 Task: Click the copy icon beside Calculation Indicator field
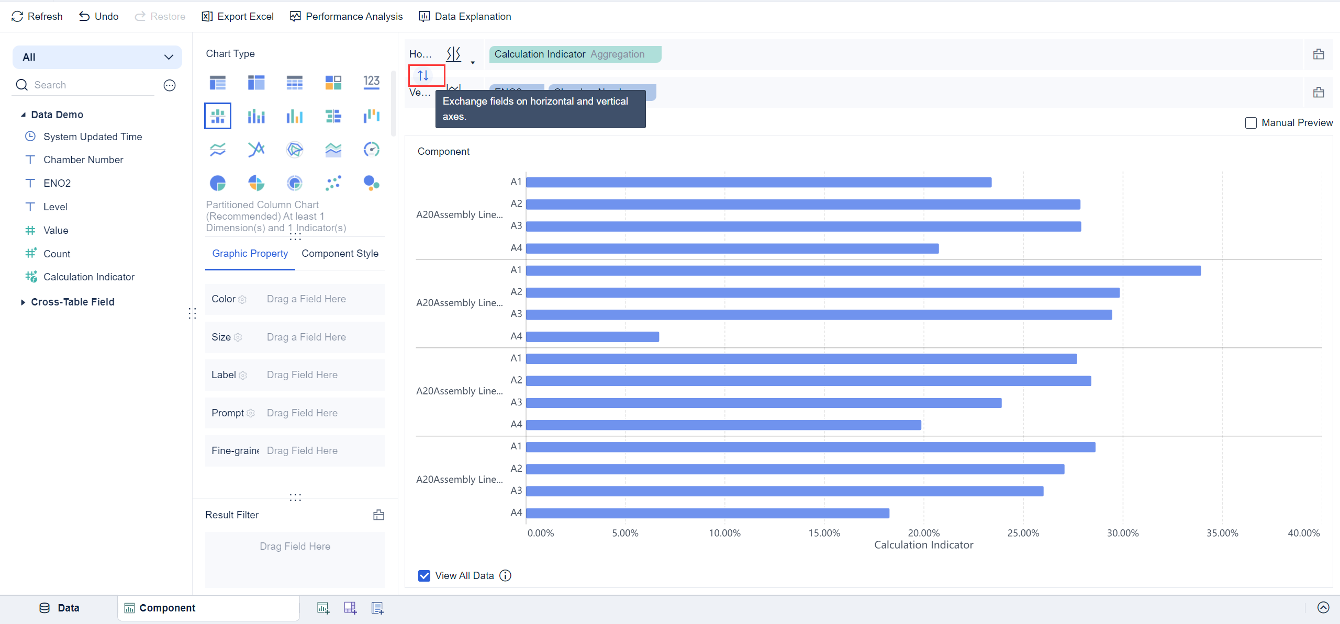(1319, 54)
